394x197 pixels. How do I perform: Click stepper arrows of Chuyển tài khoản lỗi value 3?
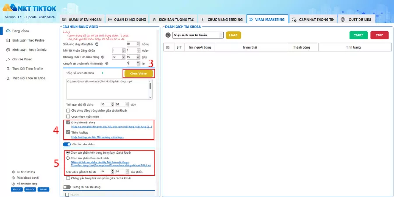(x=138, y=63)
